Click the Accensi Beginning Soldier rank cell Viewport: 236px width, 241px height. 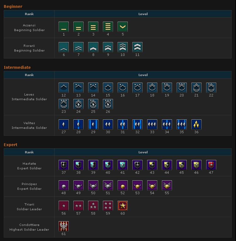(x=29, y=28)
